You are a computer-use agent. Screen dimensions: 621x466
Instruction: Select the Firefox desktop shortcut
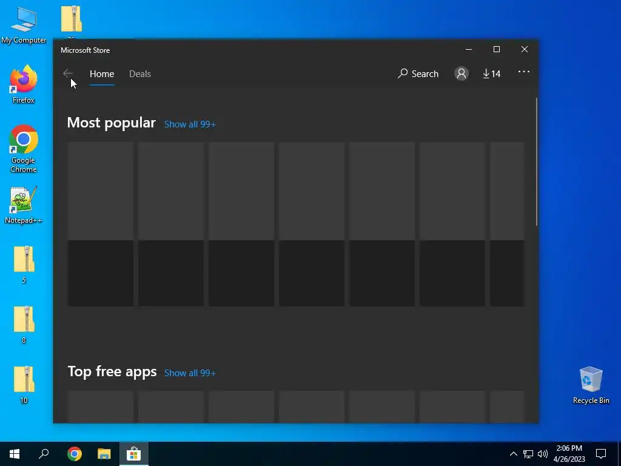24,84
